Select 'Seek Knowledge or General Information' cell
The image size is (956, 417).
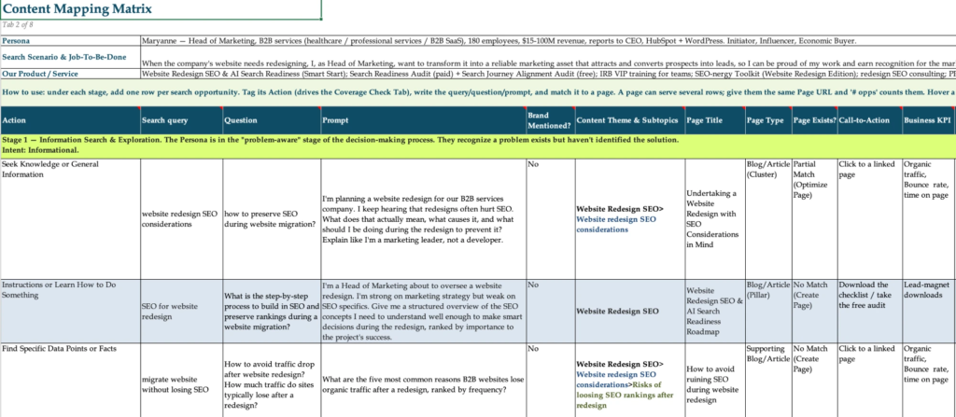[70, 219]
